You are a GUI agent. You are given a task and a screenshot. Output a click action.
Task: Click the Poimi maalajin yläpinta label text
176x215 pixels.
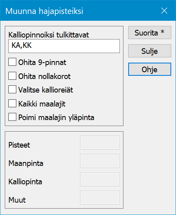(x=56, y=118)
